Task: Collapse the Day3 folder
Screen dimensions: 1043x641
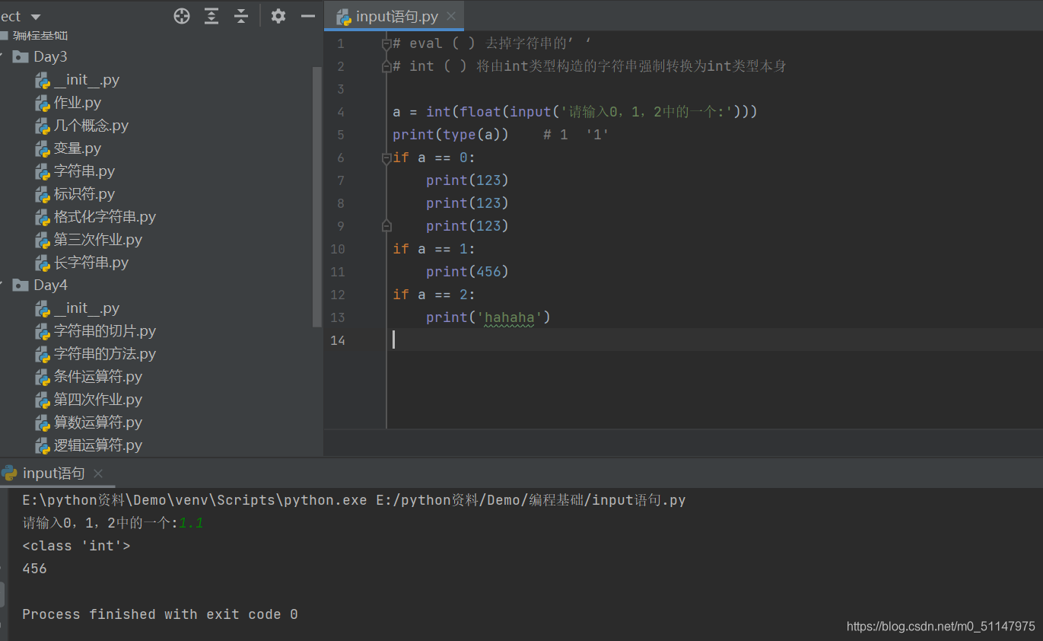Action: pyautogui.click(x=2, y=56)
